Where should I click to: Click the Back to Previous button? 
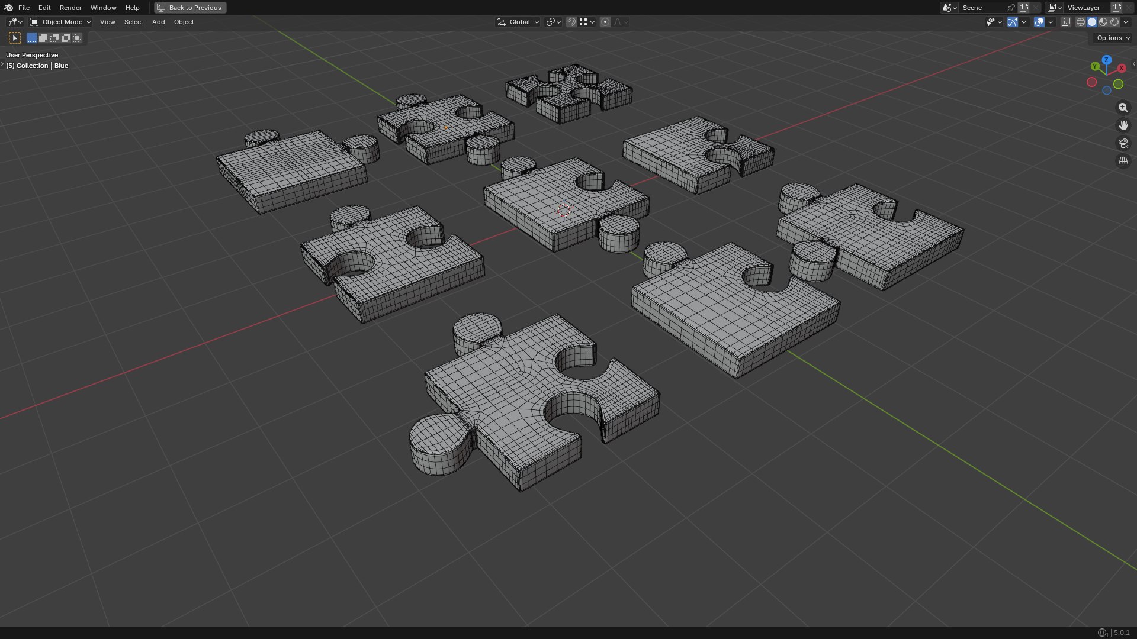point(190,8)
